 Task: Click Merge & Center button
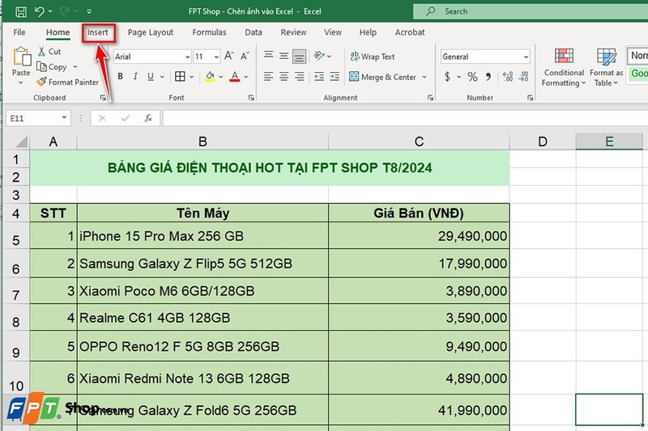click(382, 77)
